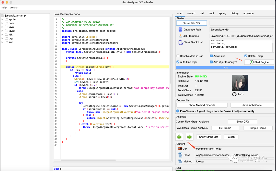The height and width of the screenshot is (171, 276).
Task: Enable Resolve Jars in Jar checkbox
Action: [x=178, y=56]
